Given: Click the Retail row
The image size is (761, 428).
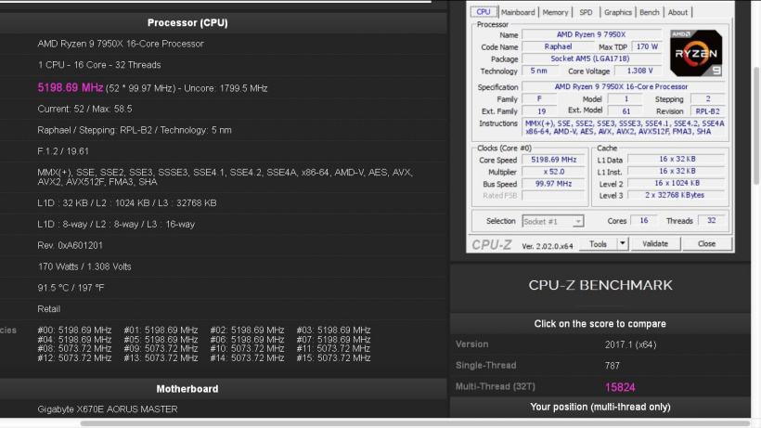Looking at the screenshot, I should tap(48, 309).
